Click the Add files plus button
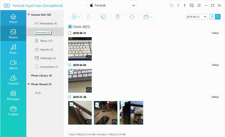This screenshot has height=137, width=225. click(x=74, y=17)
